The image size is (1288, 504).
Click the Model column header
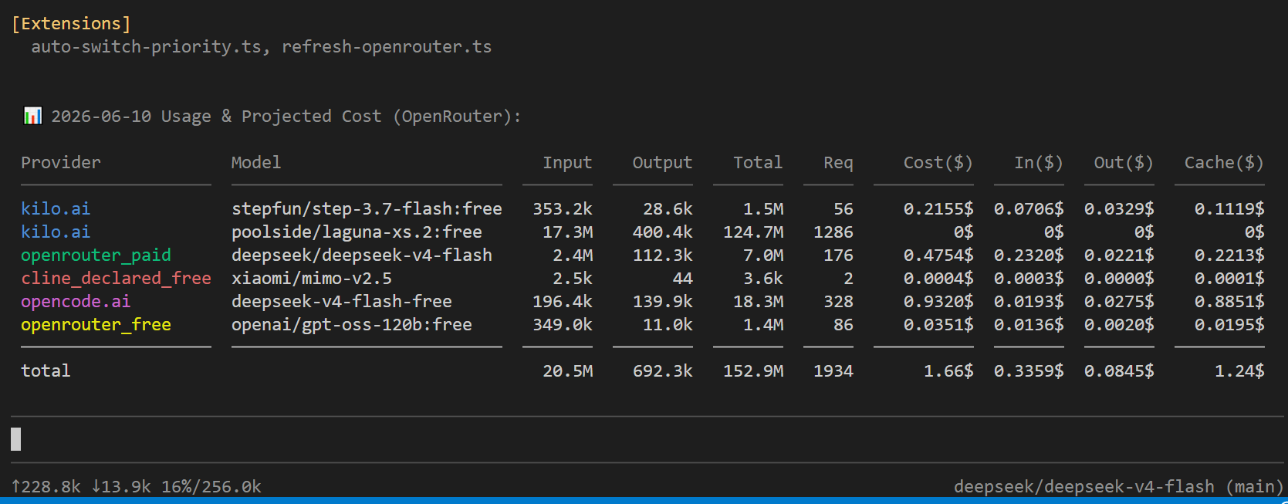[x=256, y=162]
